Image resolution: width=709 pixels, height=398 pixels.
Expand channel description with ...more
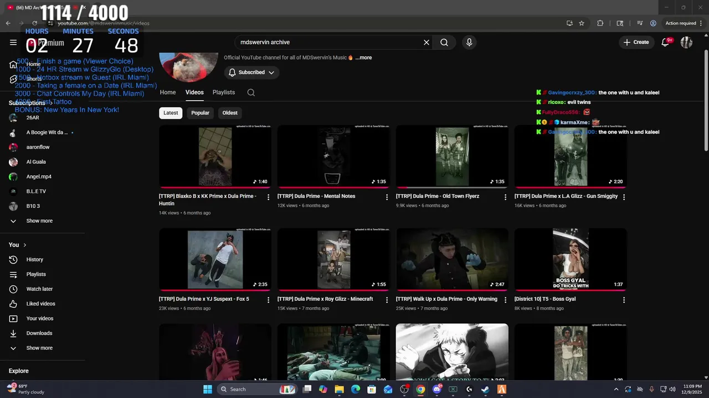(363, 57)
